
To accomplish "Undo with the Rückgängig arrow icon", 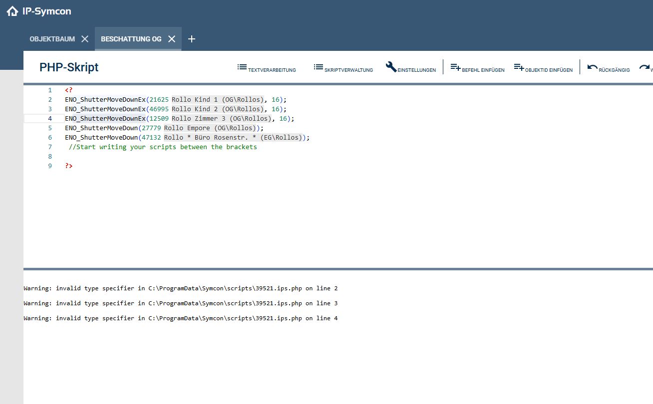I will pyautogui.click(x=593, y=67).
